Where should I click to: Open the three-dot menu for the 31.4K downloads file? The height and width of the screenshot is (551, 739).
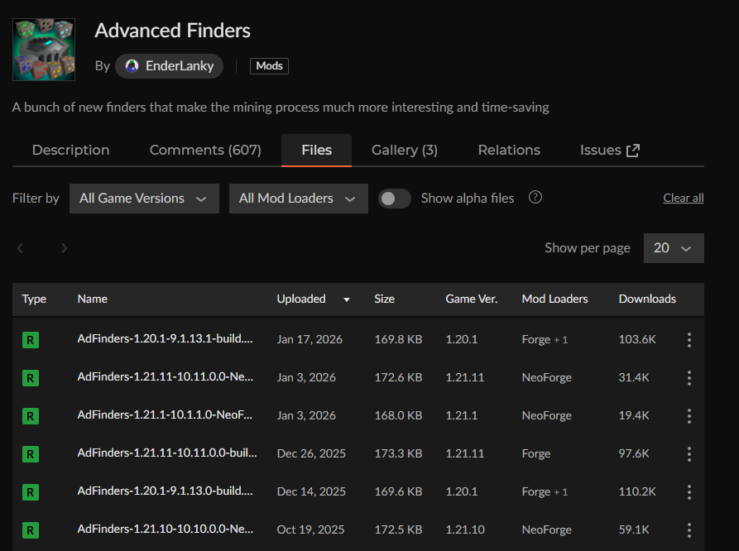[689, 378]
